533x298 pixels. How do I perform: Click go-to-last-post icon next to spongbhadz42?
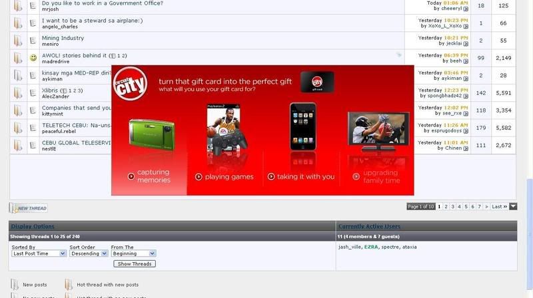click(466, 96)
